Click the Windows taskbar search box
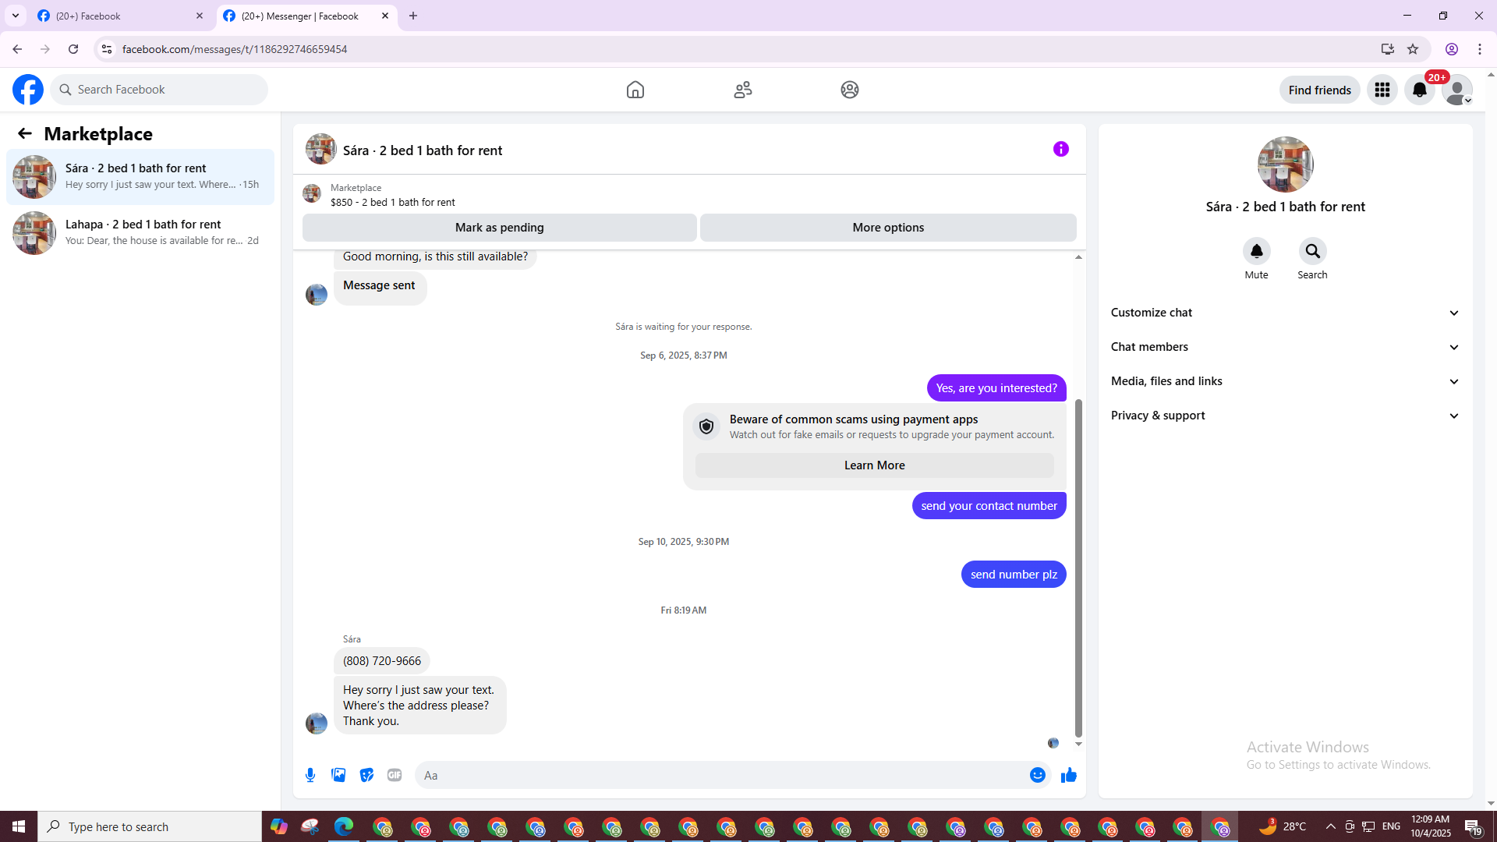The width and height of the screenshot is (1497, 842). click(x=150, y=826)
